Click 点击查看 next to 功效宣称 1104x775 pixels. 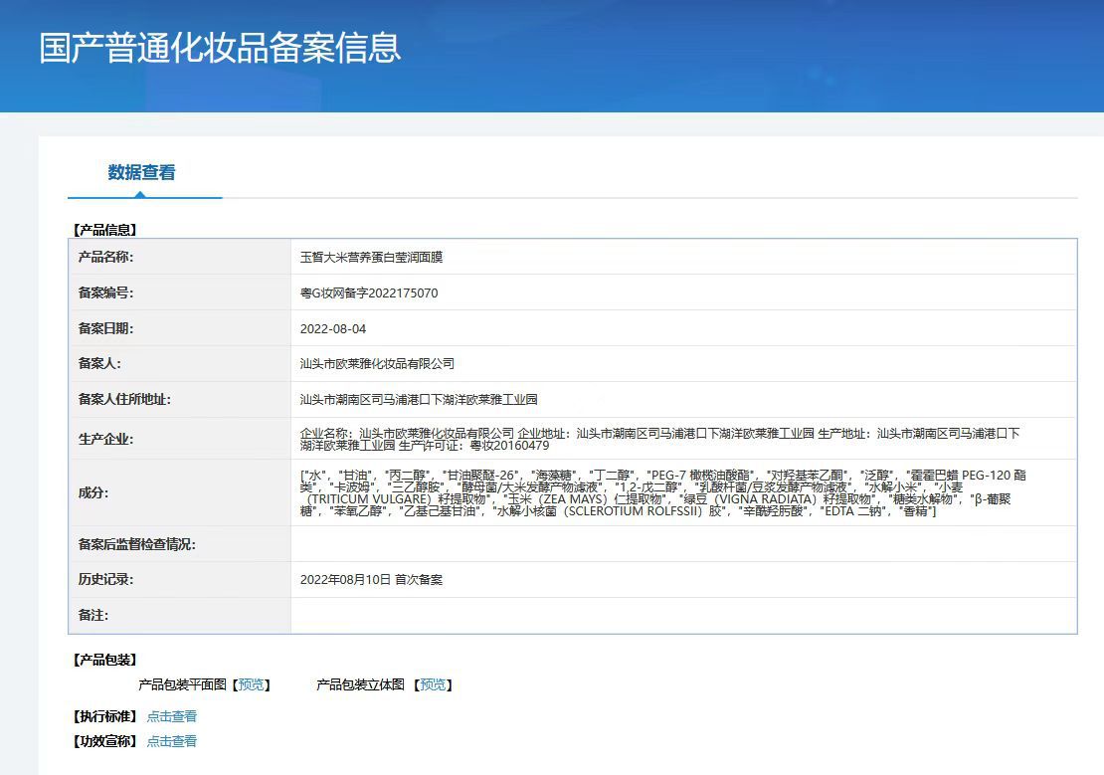(x=172, y=741)
